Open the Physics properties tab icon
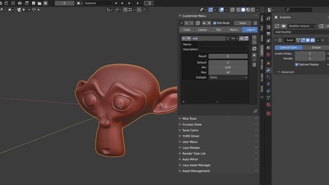 (x=268, y=84)
